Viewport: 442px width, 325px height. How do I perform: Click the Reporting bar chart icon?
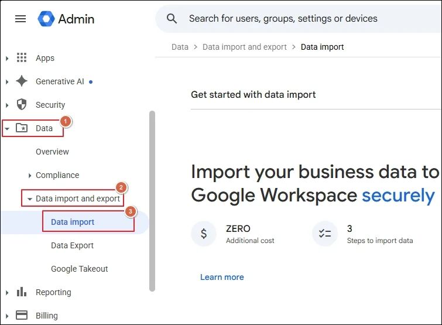[x=22, y=292]
